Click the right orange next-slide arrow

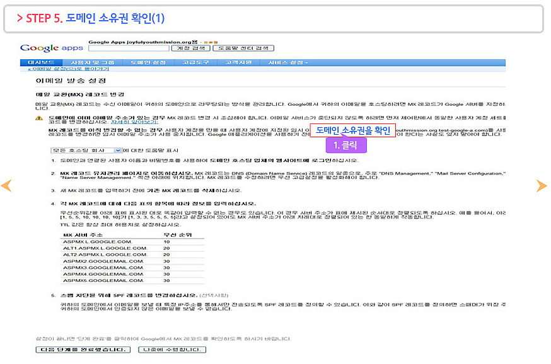pyautogui.click(x=541, y=186)
